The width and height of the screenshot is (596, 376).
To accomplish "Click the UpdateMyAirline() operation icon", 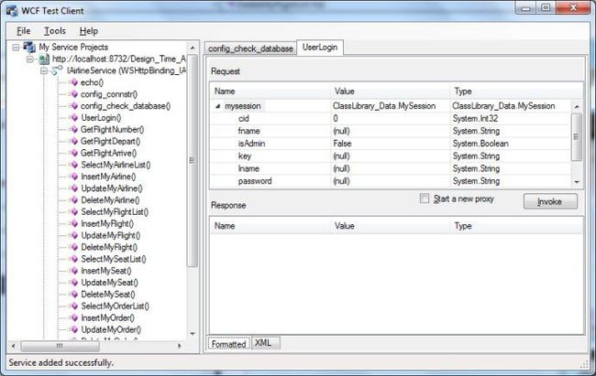I will coord(74,188).
